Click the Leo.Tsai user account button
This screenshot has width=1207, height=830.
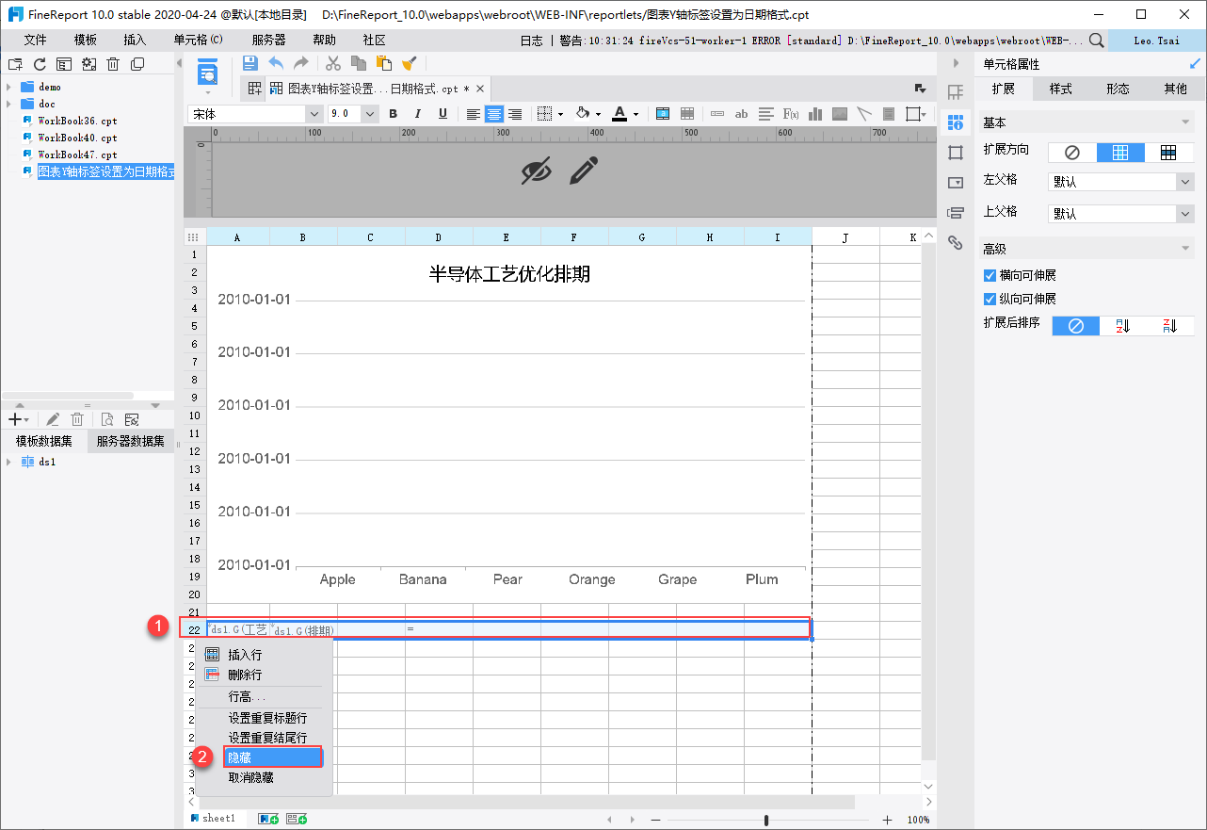pyautogui.click(x=1157, y=40)
